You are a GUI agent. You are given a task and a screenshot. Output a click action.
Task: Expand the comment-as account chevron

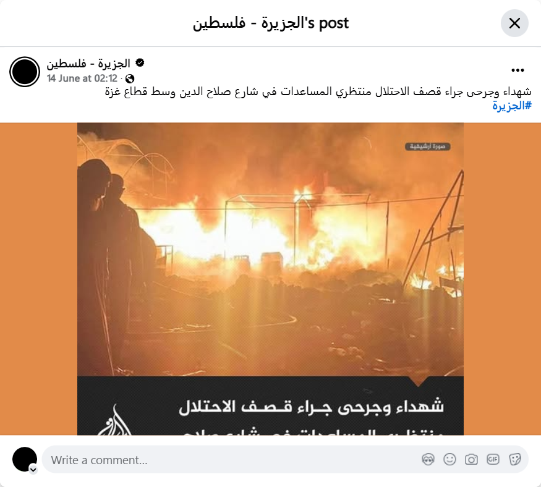(x=33, y=470)
